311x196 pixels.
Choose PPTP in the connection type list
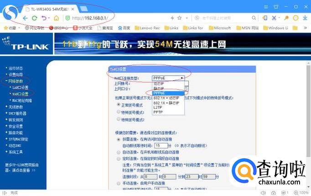tap(168, 112)
